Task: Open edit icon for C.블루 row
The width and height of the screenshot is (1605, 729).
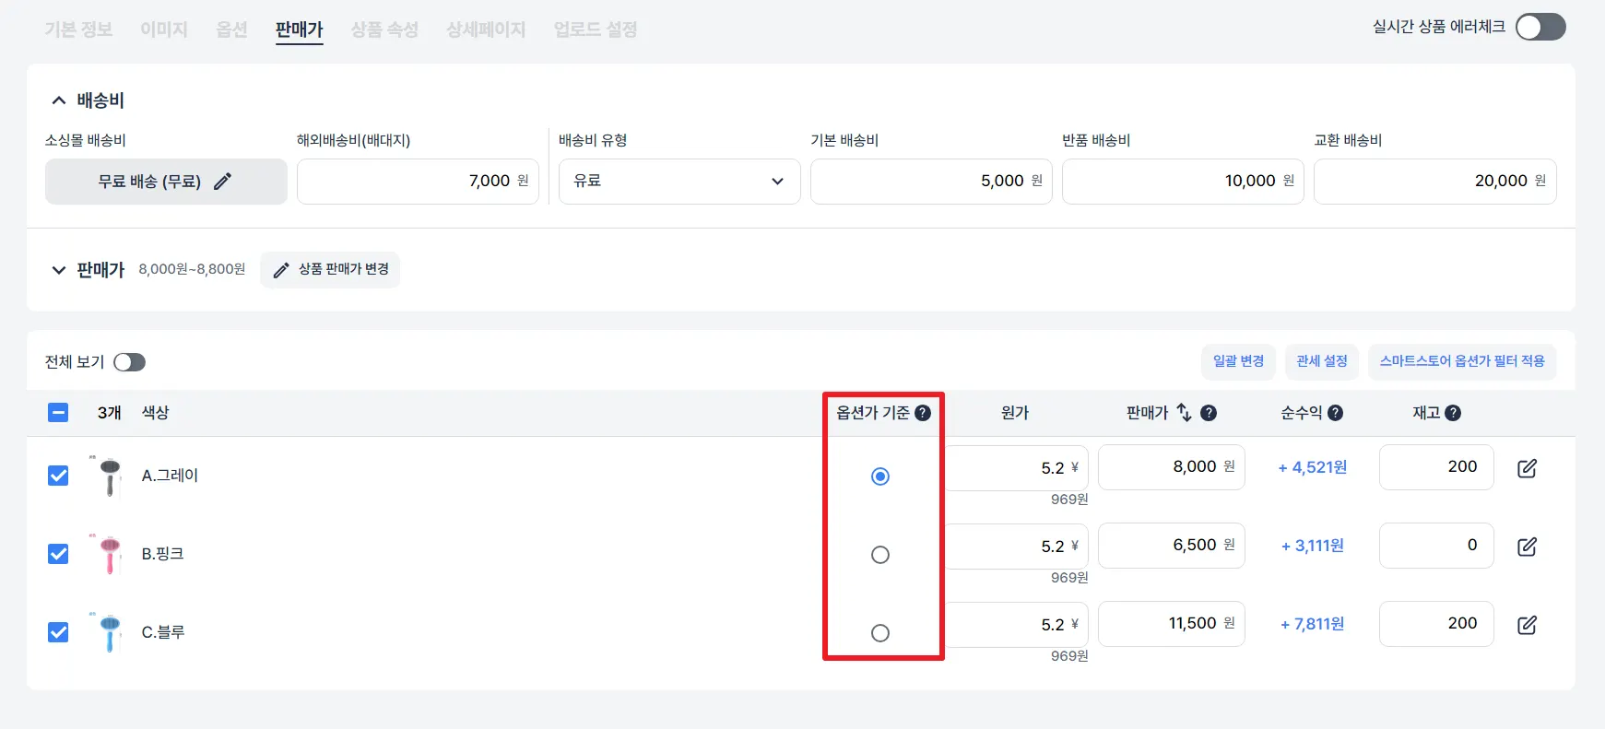Action: pyautogui.click(x=1527, y=625)
